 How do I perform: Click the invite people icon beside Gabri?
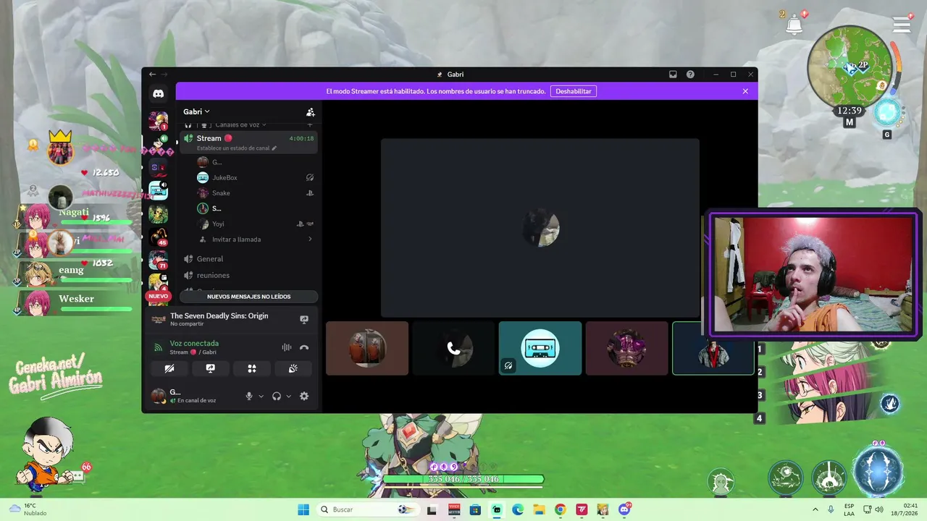pyautogui.click(x=311, y=112)
